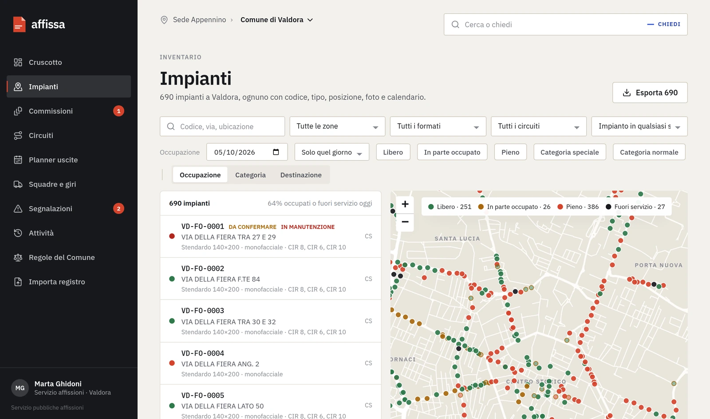Open the Impianto in qualsiasi stato dropdown

tap(639, 126)
